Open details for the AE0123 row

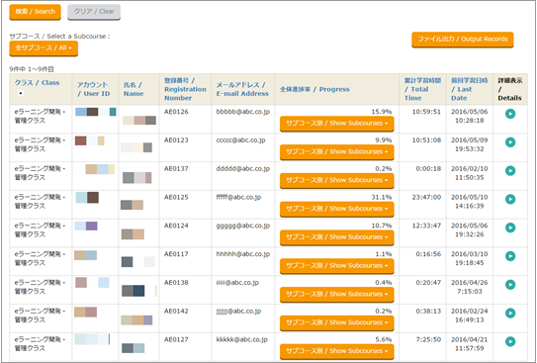click(510, 142)
